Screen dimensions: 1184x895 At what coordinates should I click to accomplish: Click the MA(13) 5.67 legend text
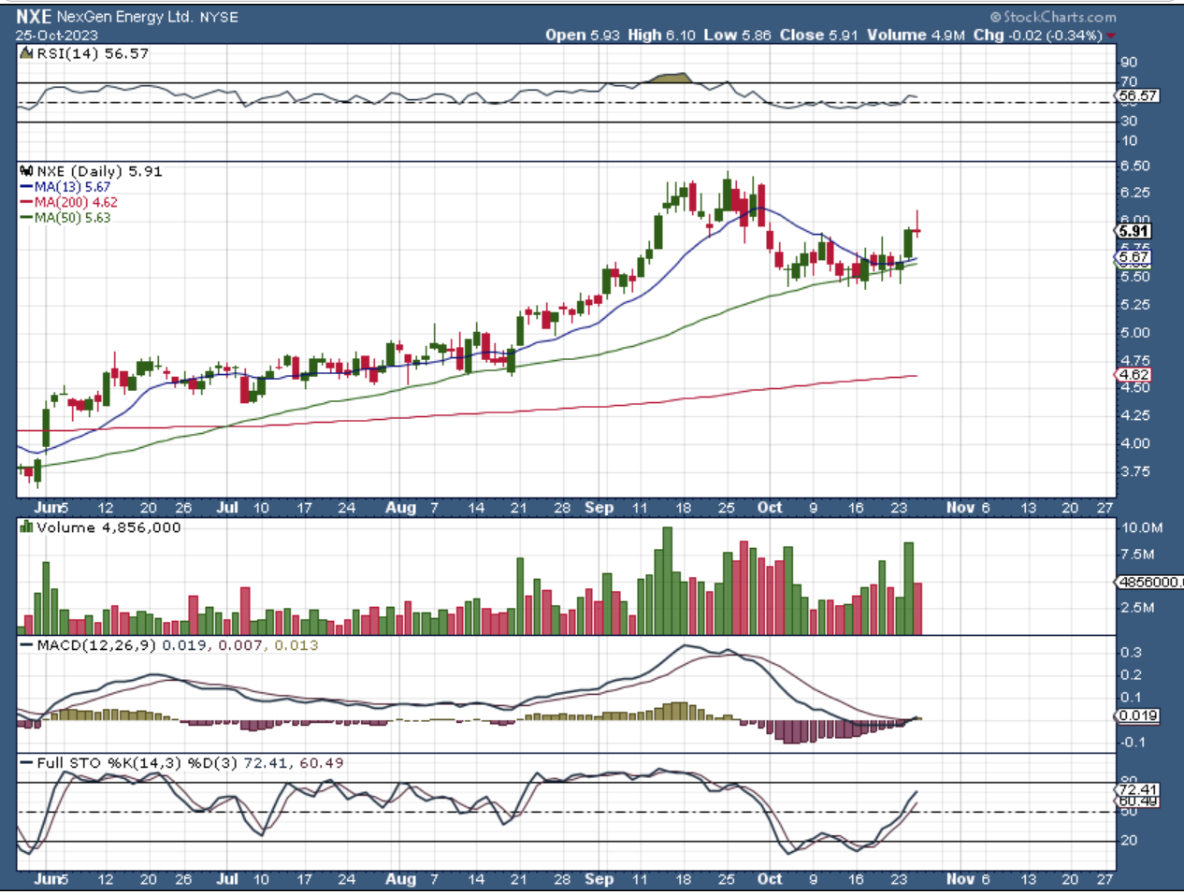pyautogui.click(x=72, y=187)
